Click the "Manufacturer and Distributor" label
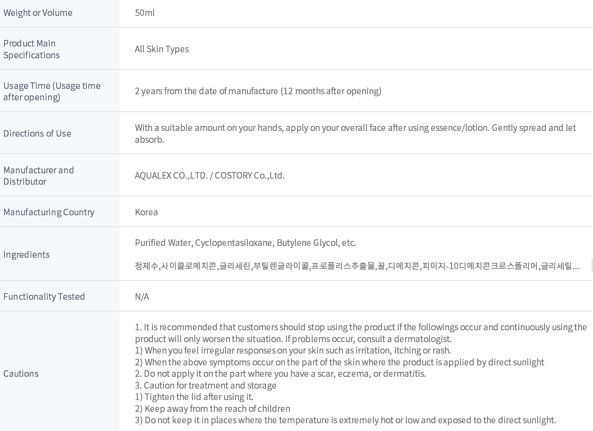 click(x=38, y=176)
